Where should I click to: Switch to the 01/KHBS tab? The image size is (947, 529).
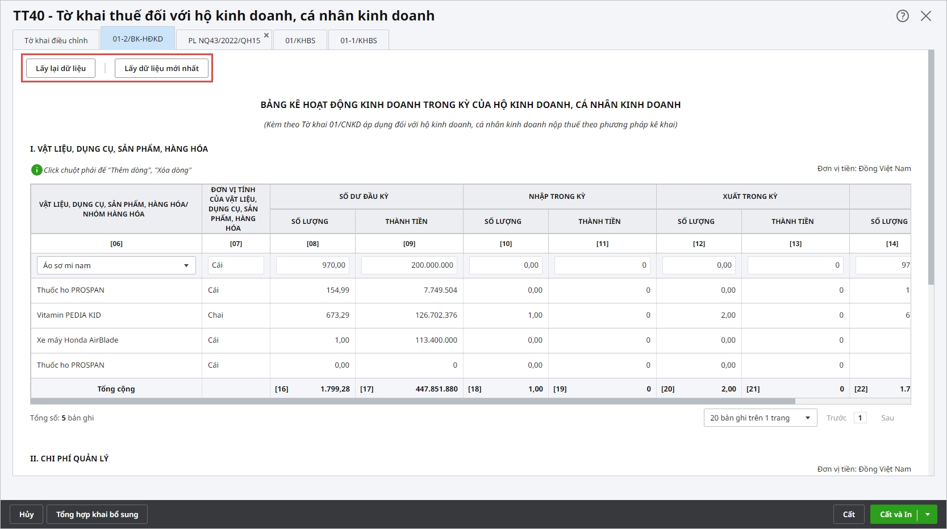coord(300,40)
